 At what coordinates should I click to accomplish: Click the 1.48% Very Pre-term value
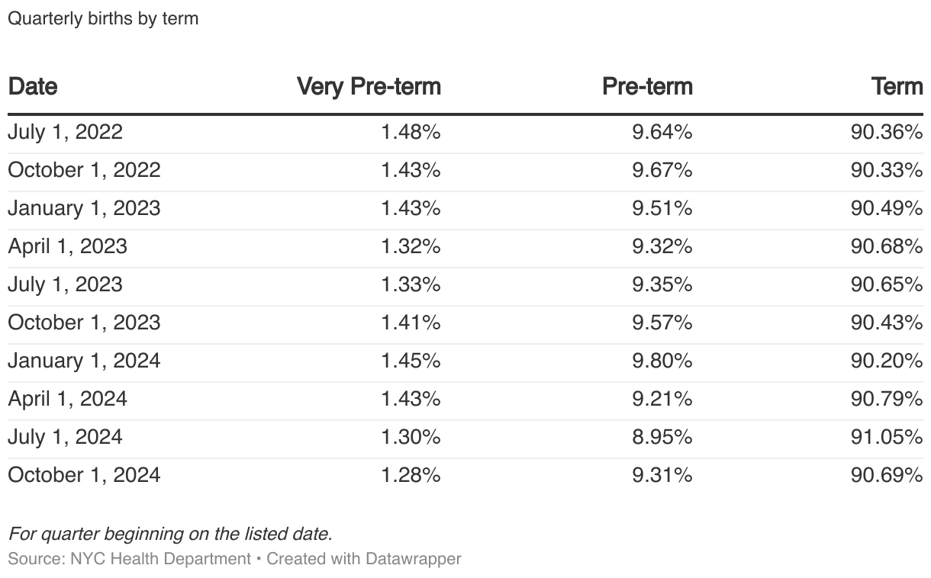click(411, 132)
